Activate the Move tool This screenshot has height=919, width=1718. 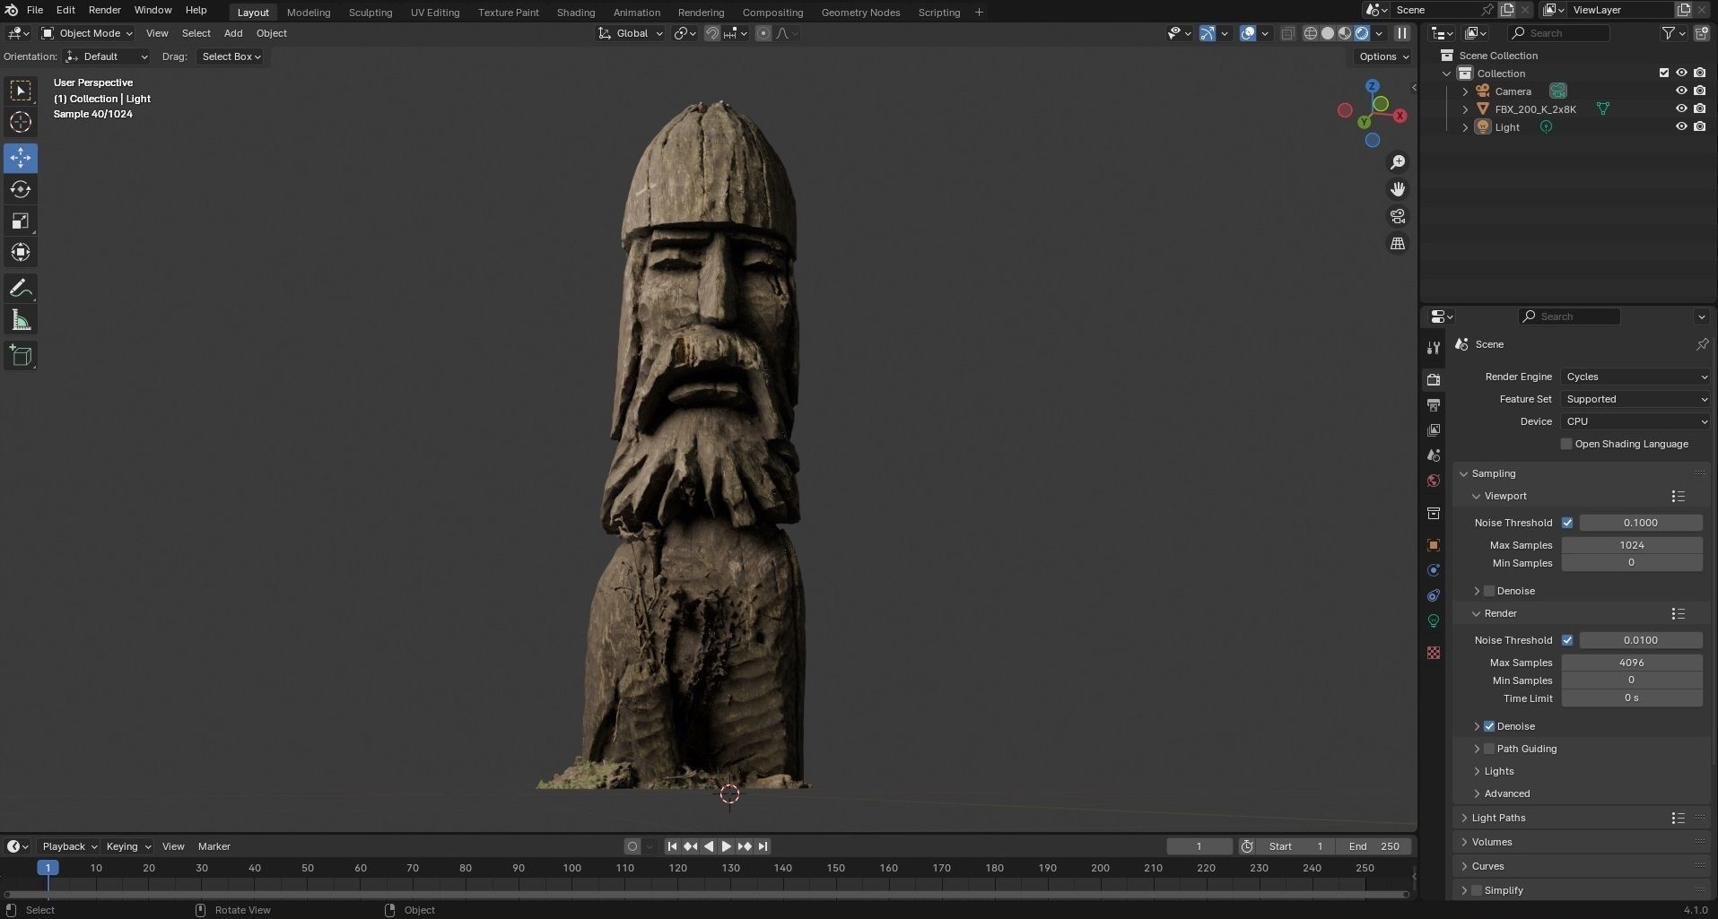click(21, 158)
